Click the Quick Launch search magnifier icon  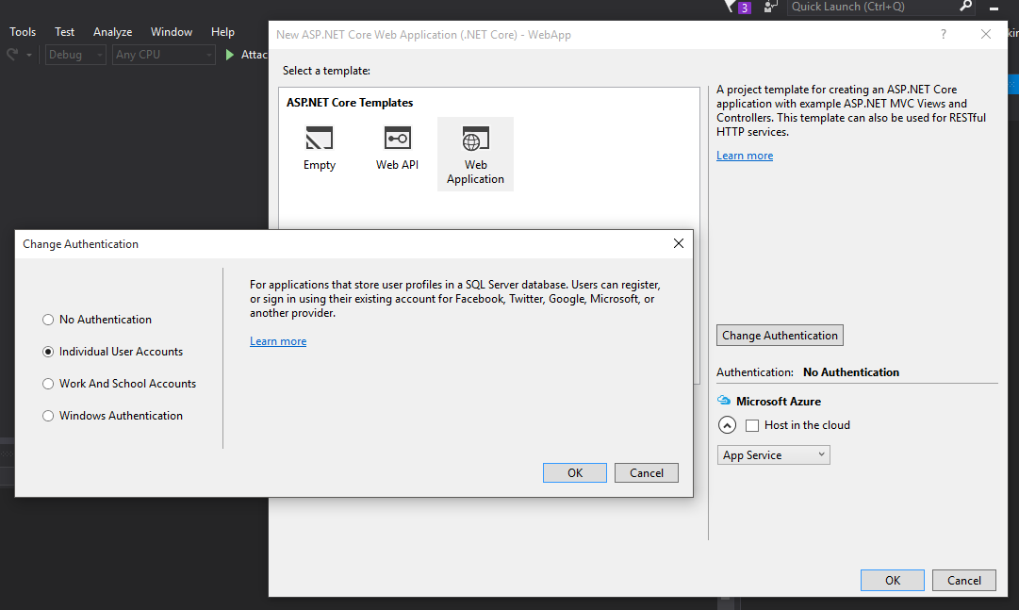tap(965, 7)
